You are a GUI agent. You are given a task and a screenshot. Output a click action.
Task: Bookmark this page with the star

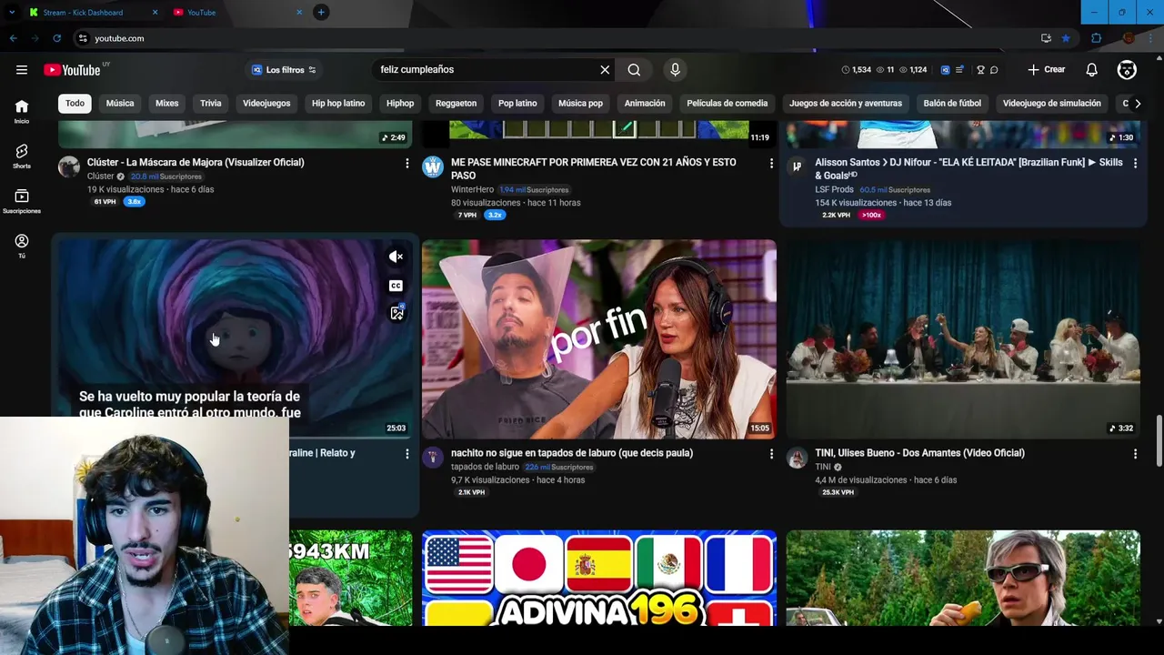tap(1066, 38)
